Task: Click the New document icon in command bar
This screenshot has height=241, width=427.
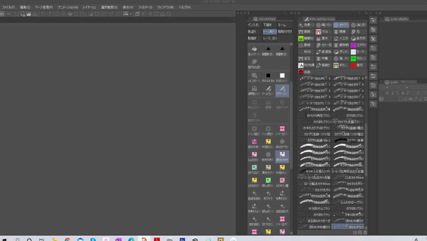Action: click(22, 14)
